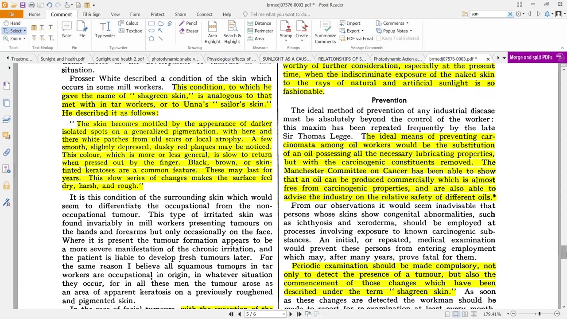Open the Zoom tool dropdown

click(x=24, y=39)
